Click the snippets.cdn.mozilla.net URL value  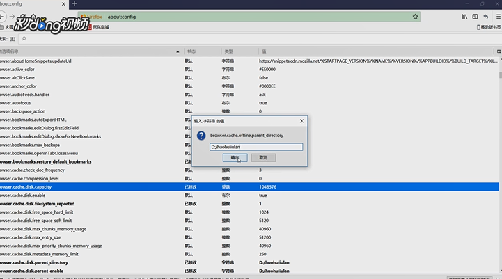coord(378,61)
